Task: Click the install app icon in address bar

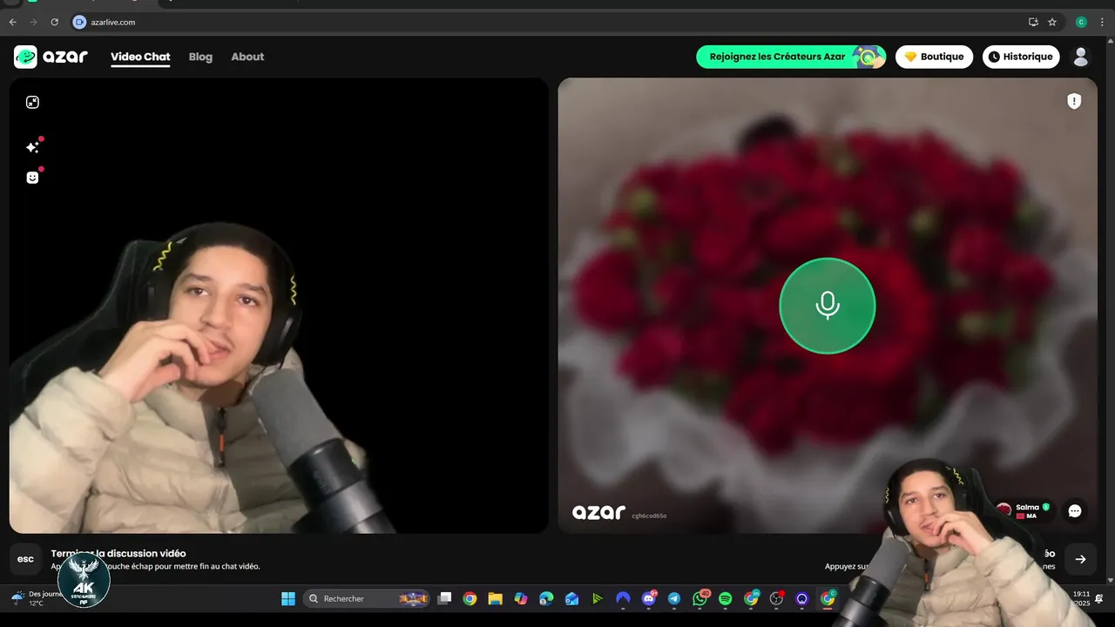Action: 1033,22
